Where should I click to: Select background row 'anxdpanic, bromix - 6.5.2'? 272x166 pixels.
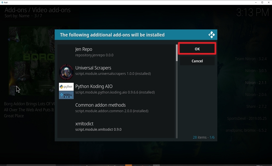(x=246, y=130)
